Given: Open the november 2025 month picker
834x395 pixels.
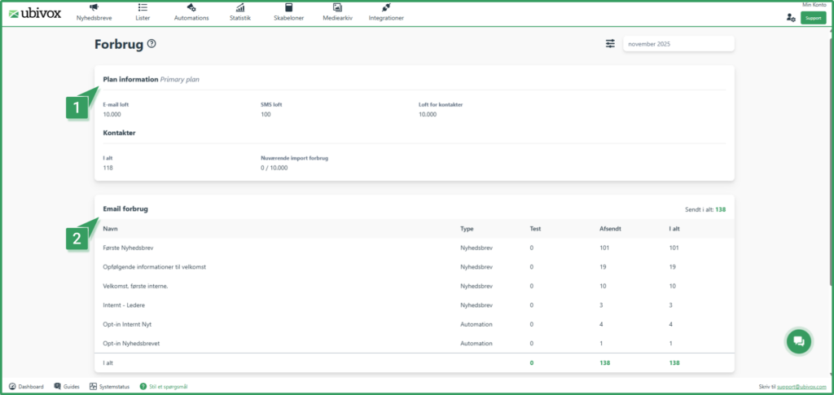Looking at the screenshot, I should pos(678,44).
